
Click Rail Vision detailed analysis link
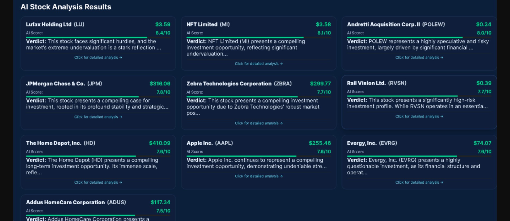(419, 116)
